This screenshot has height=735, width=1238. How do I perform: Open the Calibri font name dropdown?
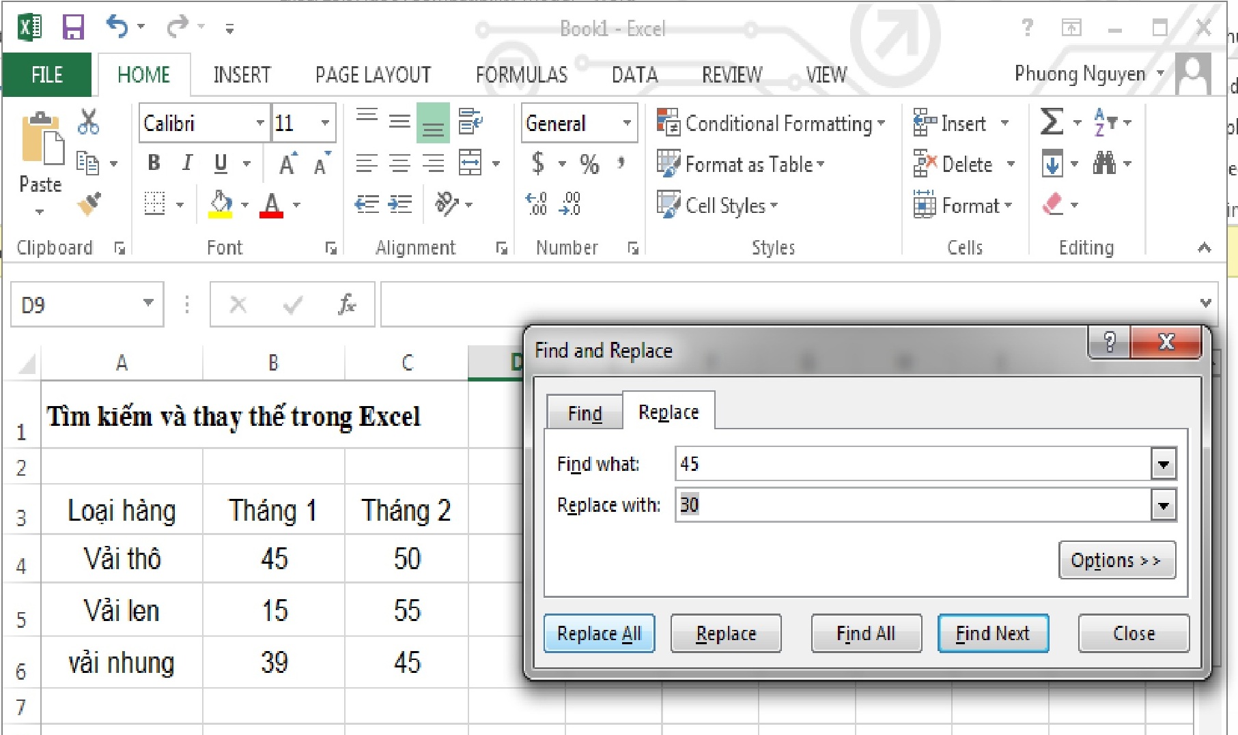click(259, 123)
